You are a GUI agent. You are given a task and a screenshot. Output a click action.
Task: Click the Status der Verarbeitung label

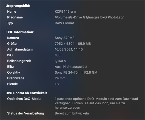(25, 113)
